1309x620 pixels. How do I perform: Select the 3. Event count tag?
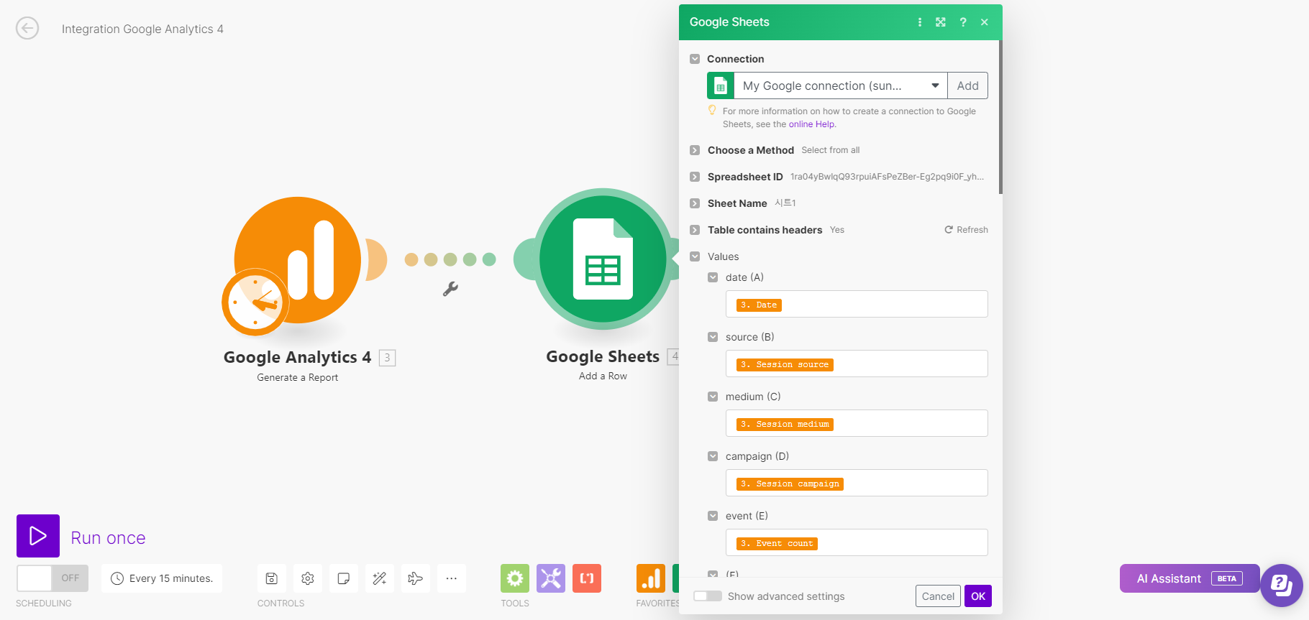click(777, 544)
